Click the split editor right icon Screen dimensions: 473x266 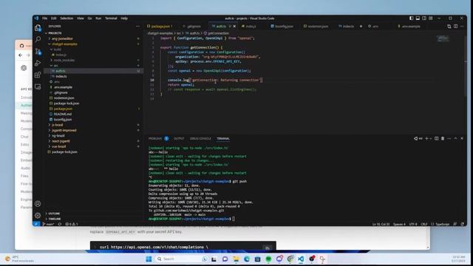[x=455, y=27]
